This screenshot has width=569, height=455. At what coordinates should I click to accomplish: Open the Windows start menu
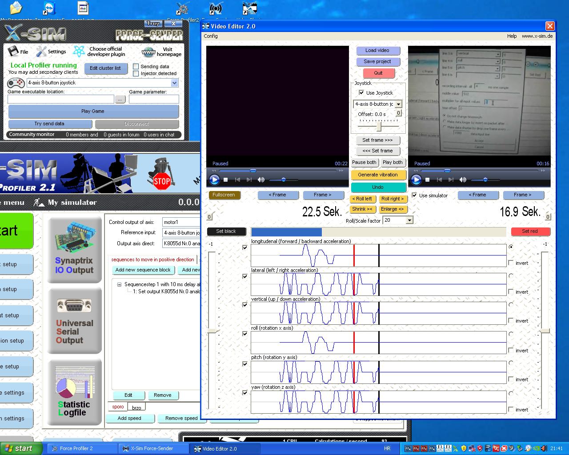21,448
